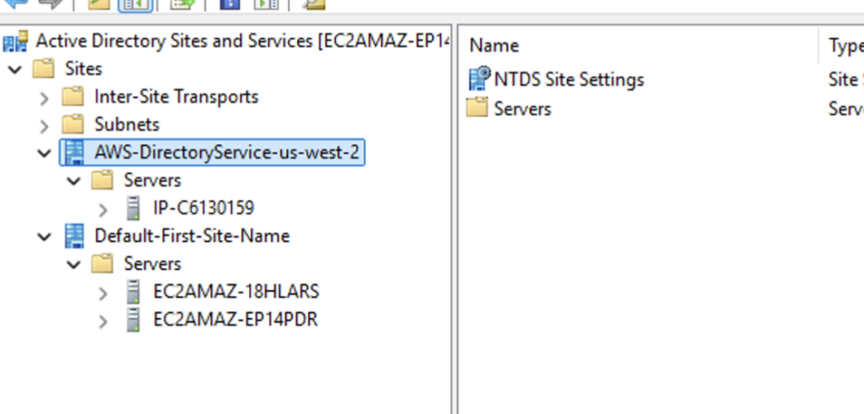This screenshot has height=414, width=864.
Task: Expand the Inter-Site Transports node
Action: coord(45,98)
